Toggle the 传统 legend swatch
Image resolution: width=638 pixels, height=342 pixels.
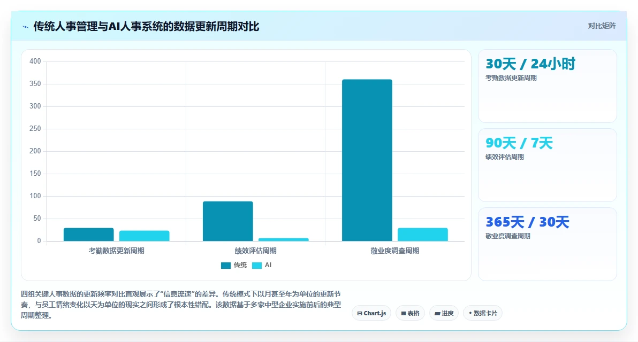[x=226, y=265]
